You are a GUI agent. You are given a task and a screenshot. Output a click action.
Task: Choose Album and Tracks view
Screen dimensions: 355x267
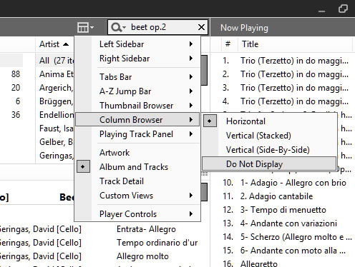pyautogui.click(x=137, y=167)
